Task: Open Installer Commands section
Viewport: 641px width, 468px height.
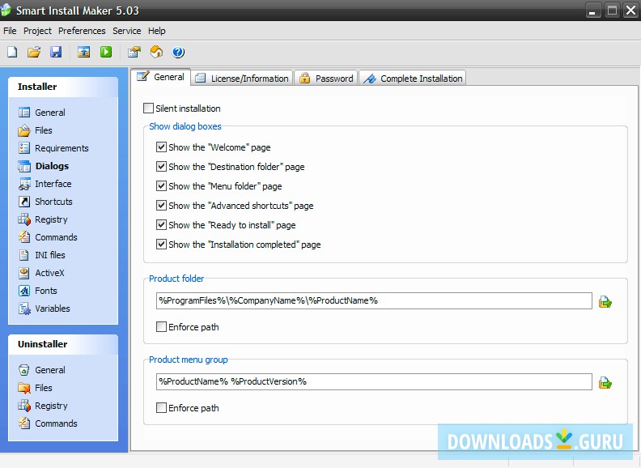Action: pyautogui.click(x=48, y=237)
